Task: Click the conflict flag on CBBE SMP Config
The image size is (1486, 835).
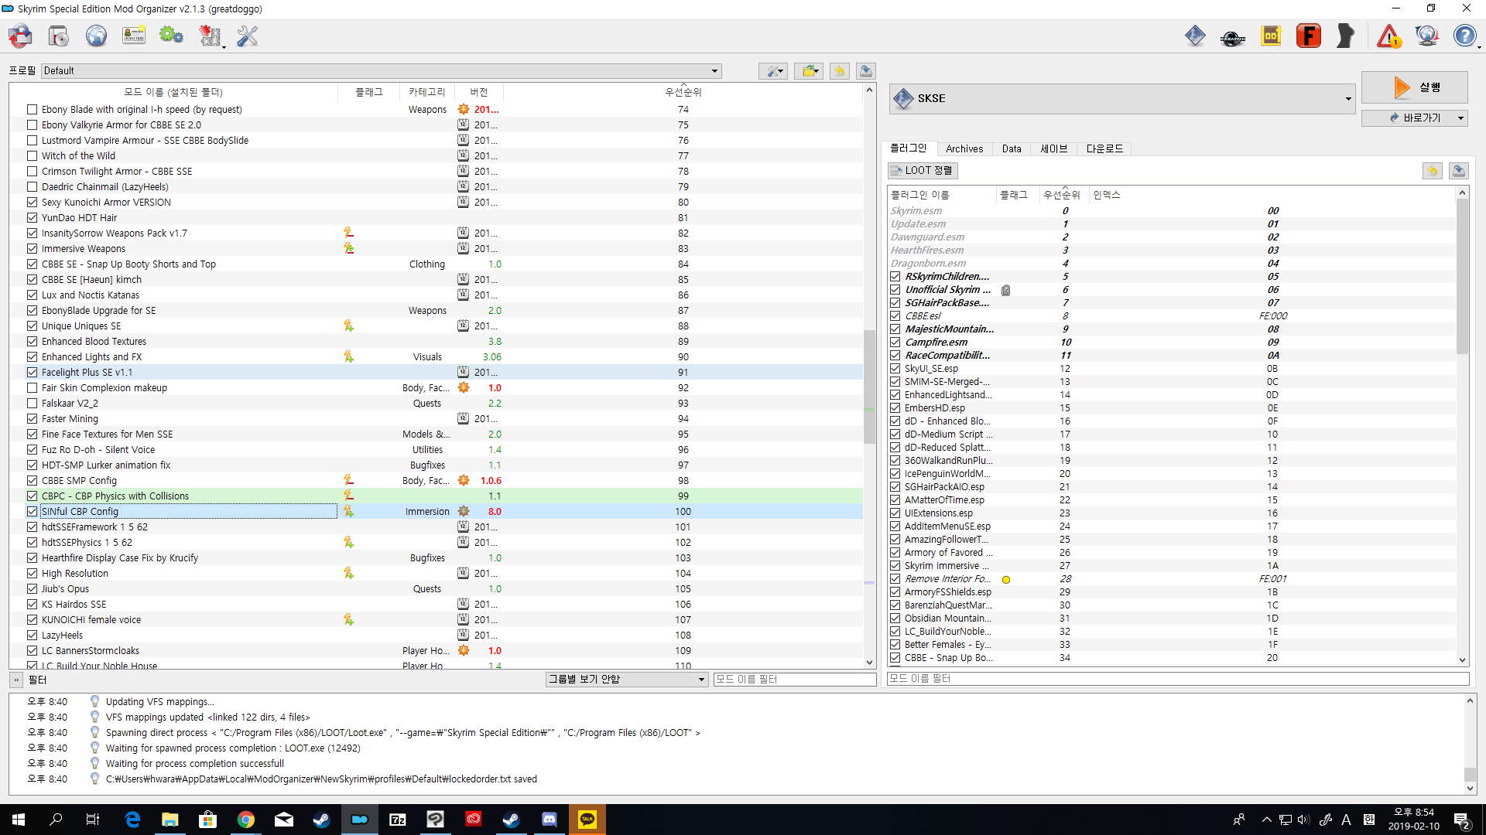Action: coord(349,480)
